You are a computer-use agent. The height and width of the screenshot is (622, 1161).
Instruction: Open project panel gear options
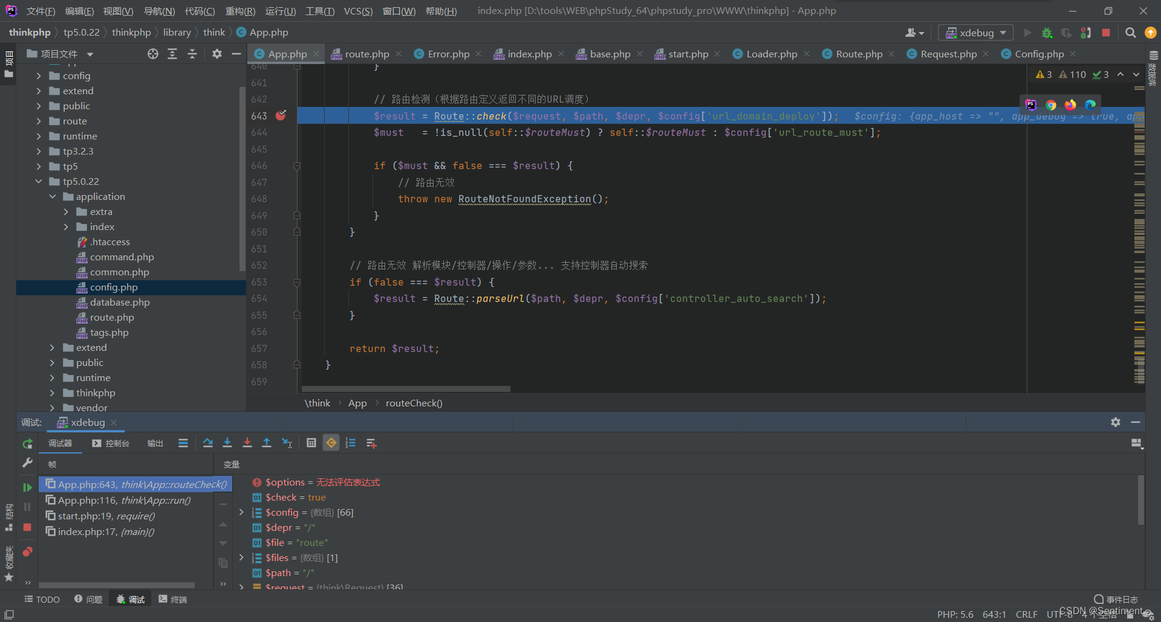[217, 54]
